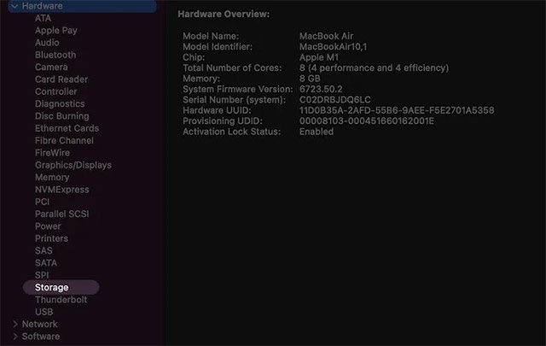The height and width of the screenshot is (346, 546).
Task: Expand the Software section chevron
Action: [15, 337]
